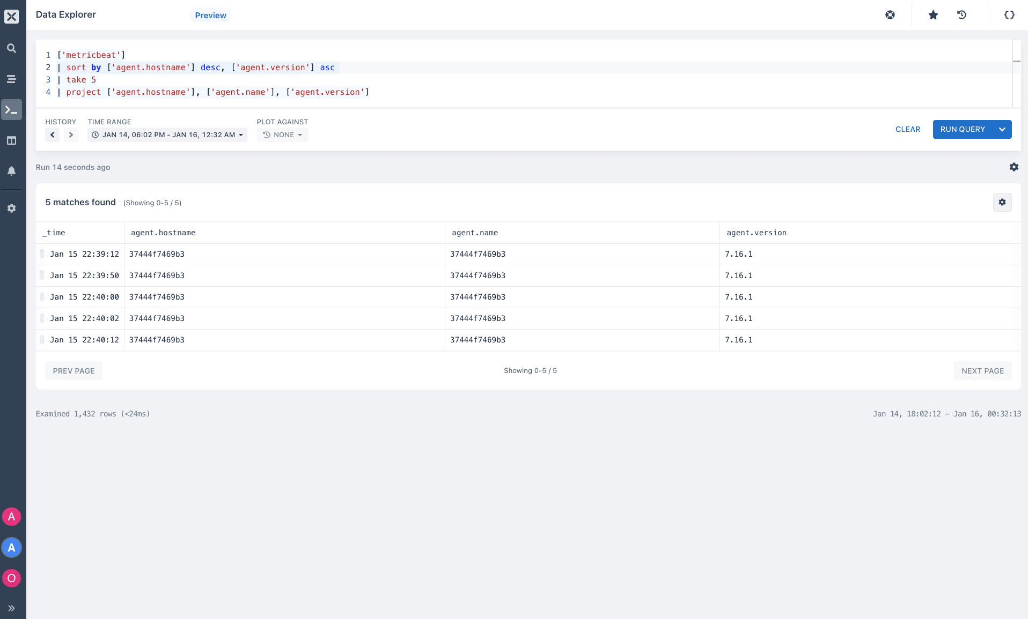1028x619 pixels.
Task: Open the logs list sidebar icon
Action: coord(11,79)
